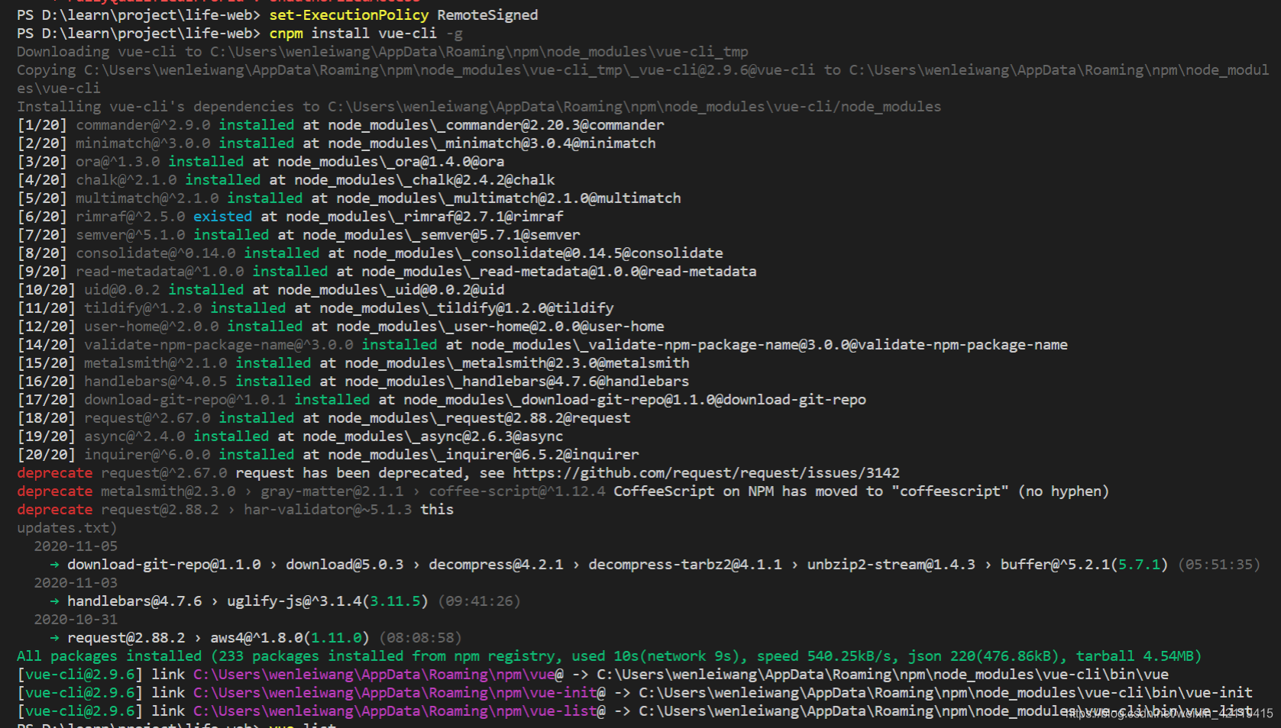
Task: Select 'RemoteSigned' argument text
Action: pos(487,15)
